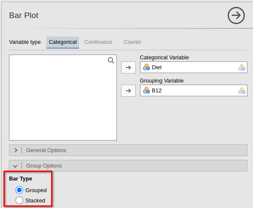Select the Stacked bar type
Image resolution: width=253 pixels, height=208 pixels.
[x=19, y=200]
